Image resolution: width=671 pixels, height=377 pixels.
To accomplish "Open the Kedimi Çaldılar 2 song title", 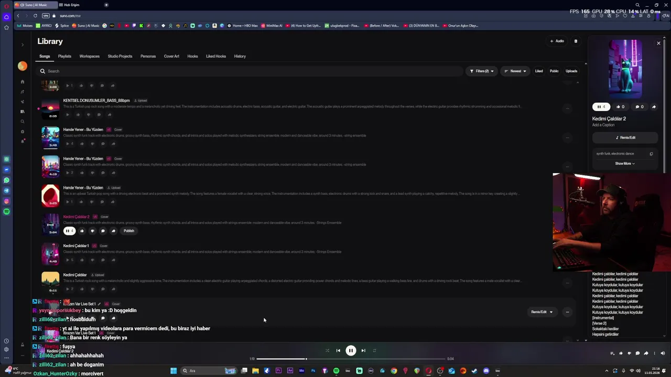I will coord(77,217).
